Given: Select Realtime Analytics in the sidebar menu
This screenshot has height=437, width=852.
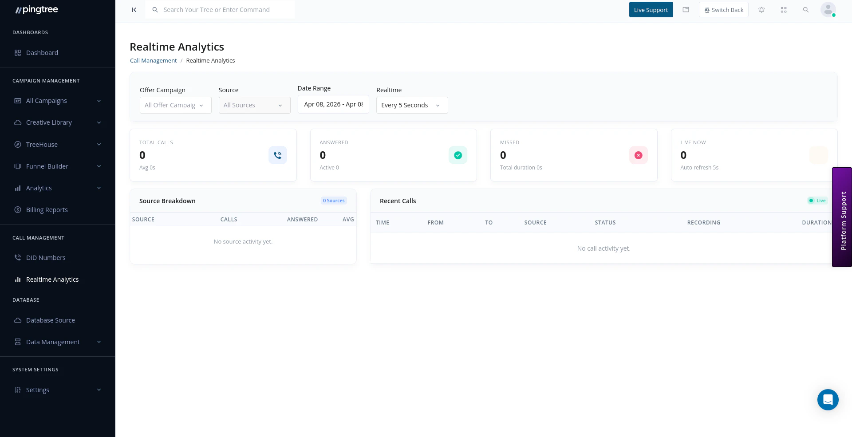Looking at the screenshot, I should point(52,279).
